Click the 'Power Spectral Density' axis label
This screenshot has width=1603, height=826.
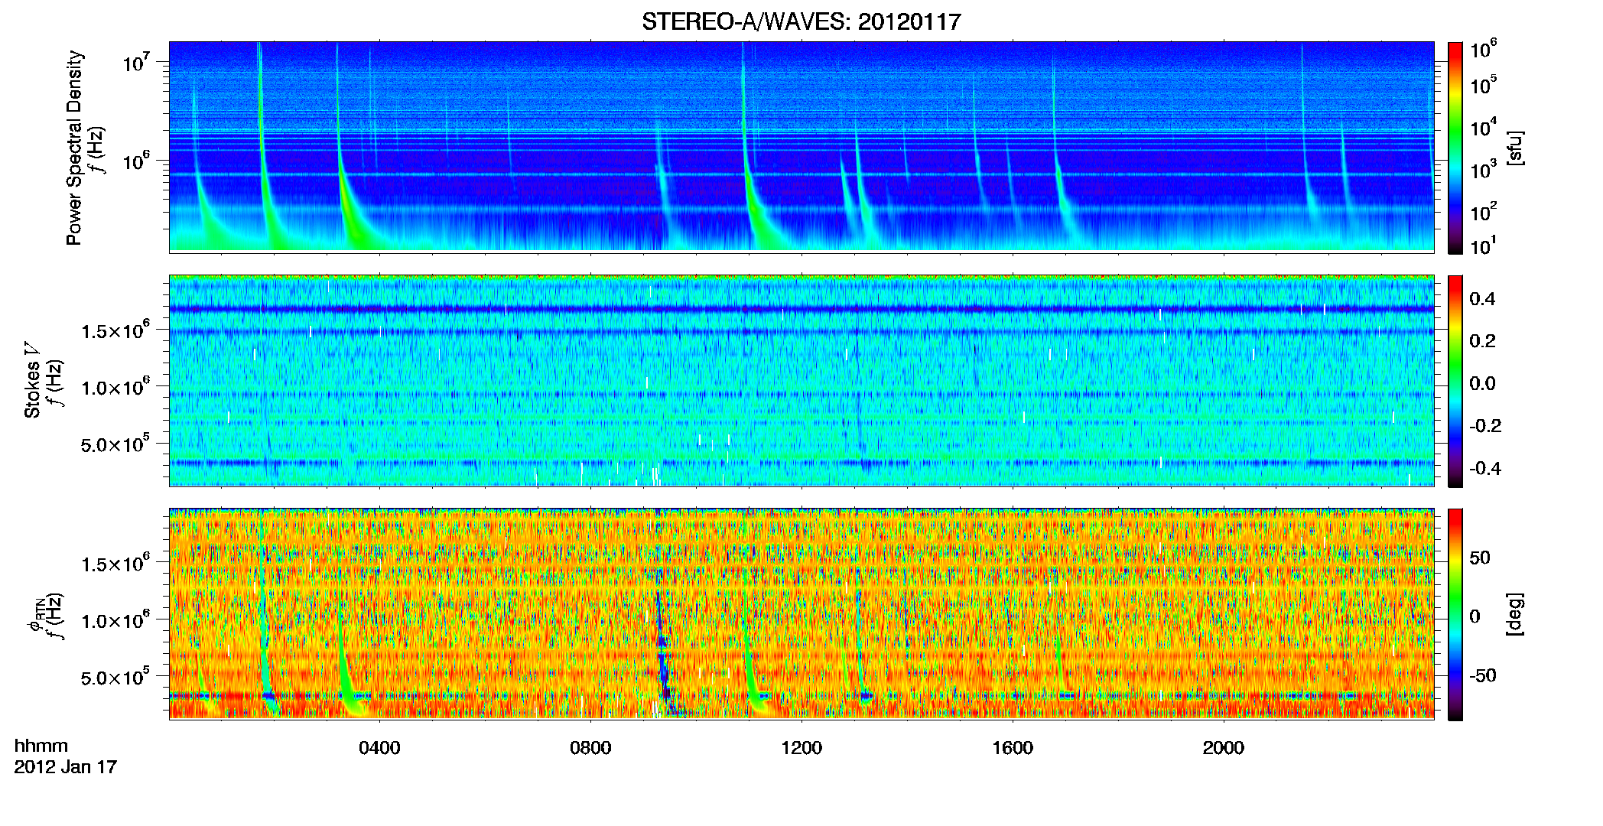[x=74, y=148]
